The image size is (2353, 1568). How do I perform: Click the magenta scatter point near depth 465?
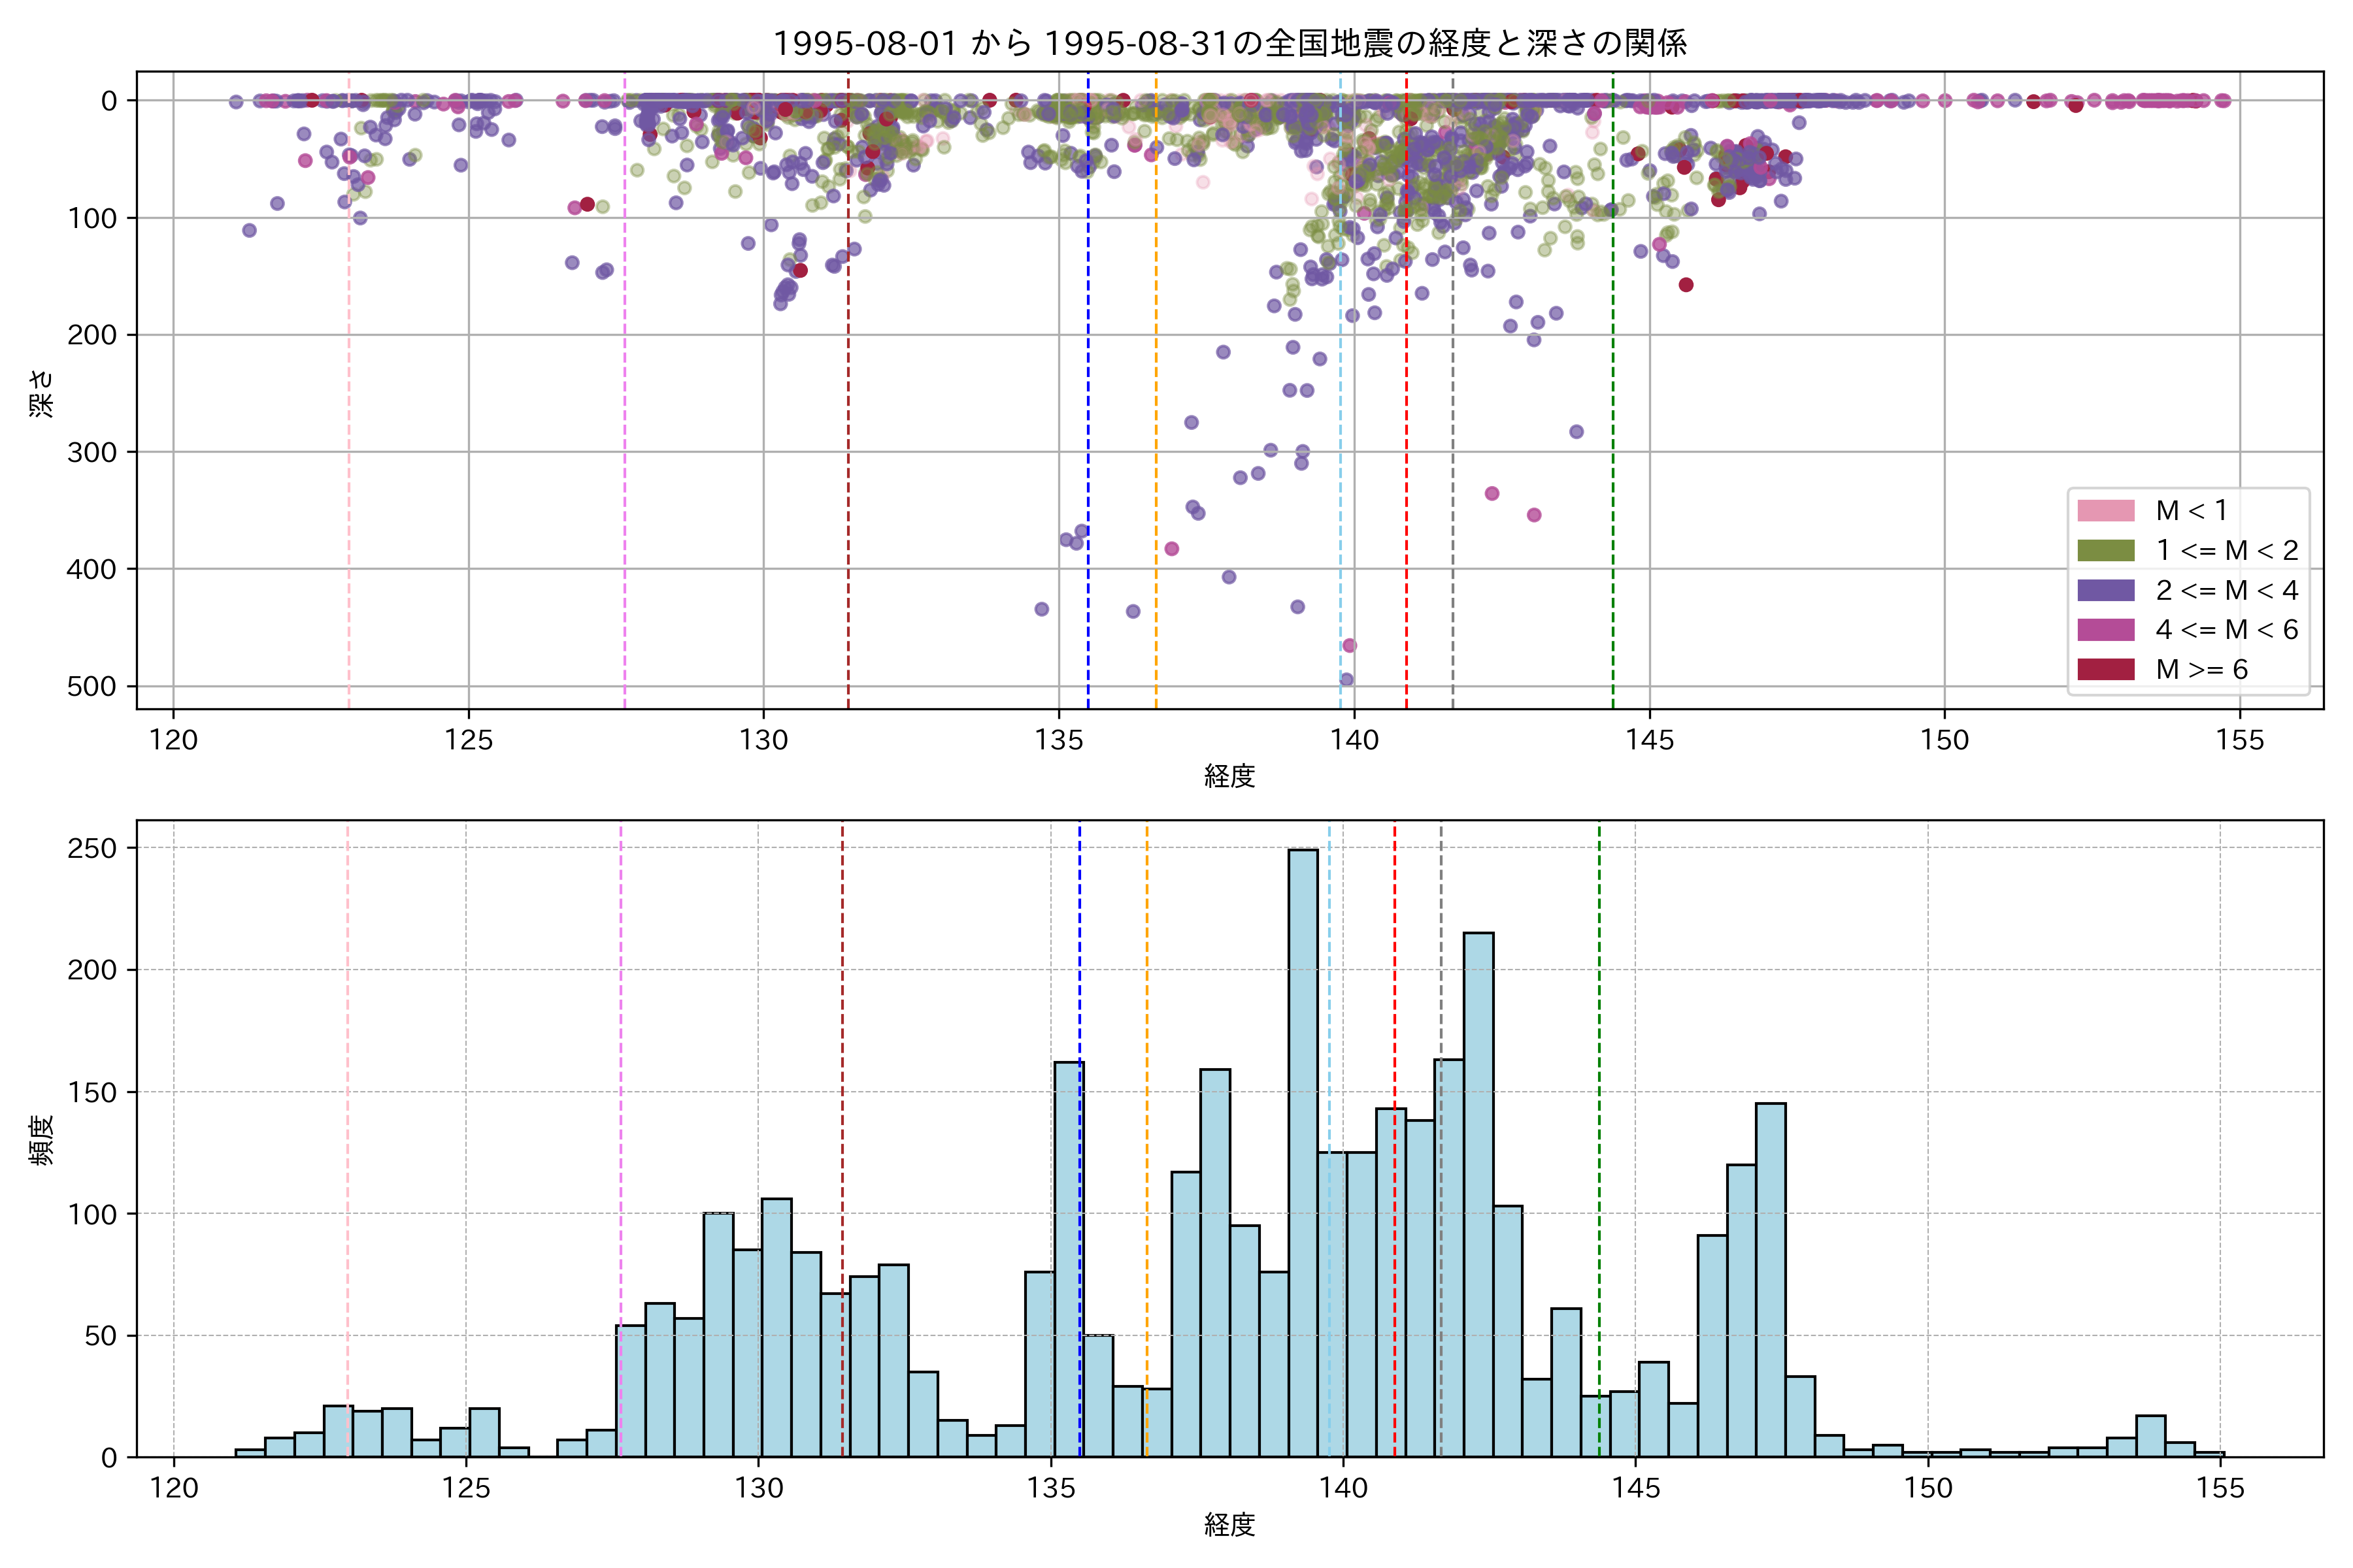coord(1350,645)
